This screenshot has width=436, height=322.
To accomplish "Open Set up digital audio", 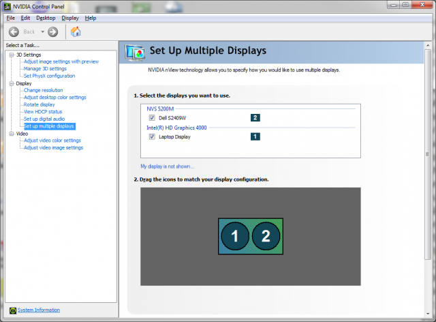I will (x=44, y=119).
